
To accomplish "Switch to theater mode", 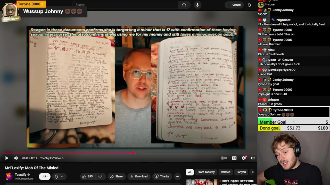I will tap(253, 158).
